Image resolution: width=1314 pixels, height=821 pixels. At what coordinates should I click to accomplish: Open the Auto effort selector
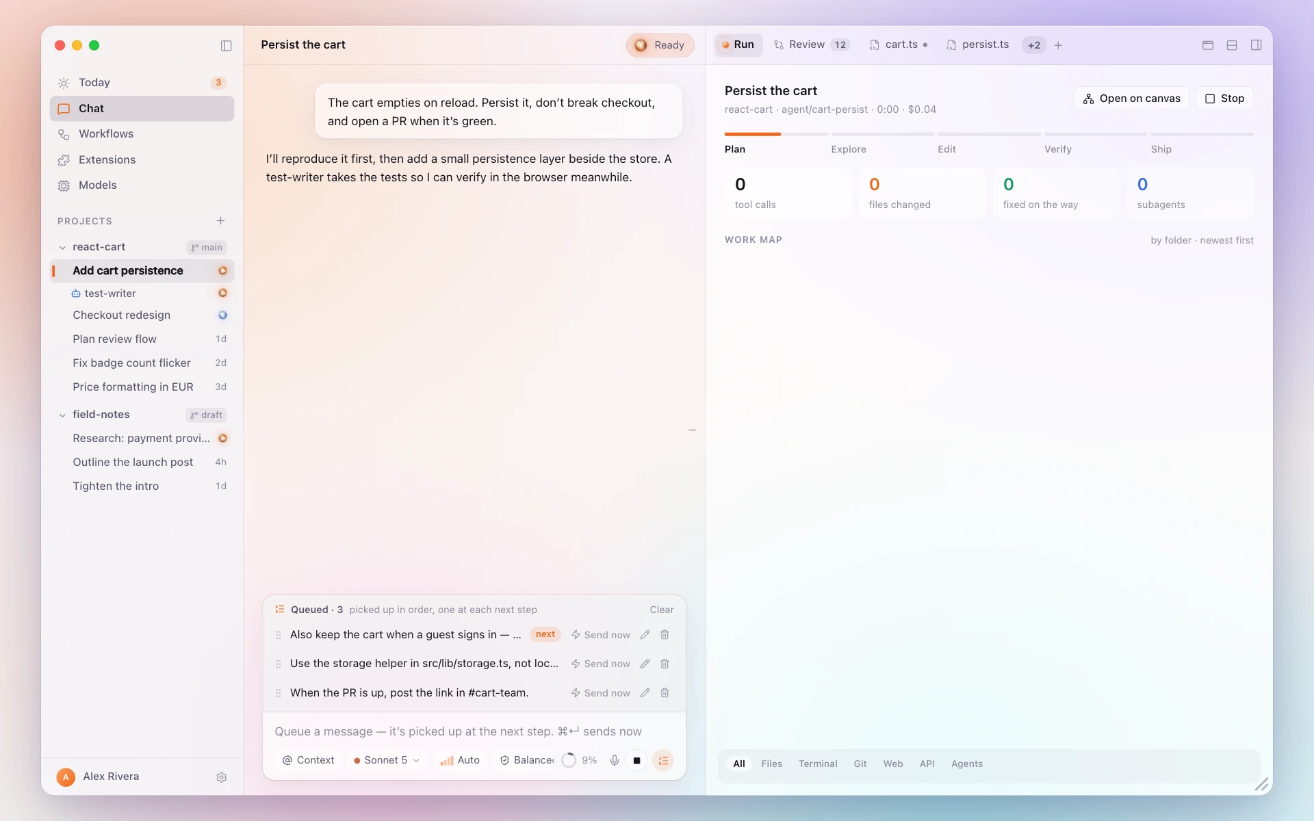(460, 761)
